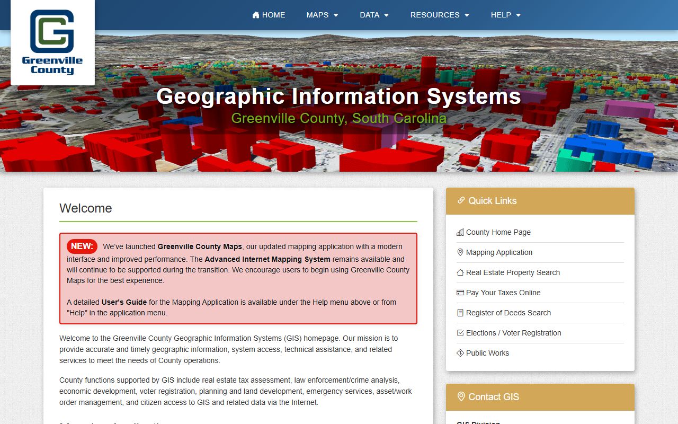Click the Contact GIS panel header
This screenshot has height=424, width=678.
pyautogui.click(x=540, y=397)
